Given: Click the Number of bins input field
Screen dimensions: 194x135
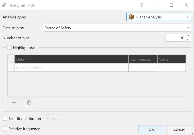Looking at the screenshot, I should (x=176, y=38).
